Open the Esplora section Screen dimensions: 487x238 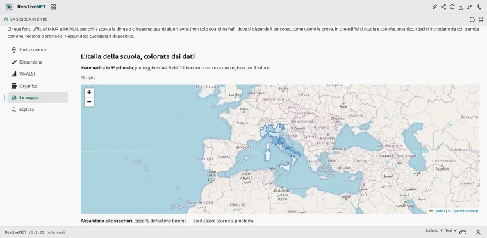tap(38, 110)
